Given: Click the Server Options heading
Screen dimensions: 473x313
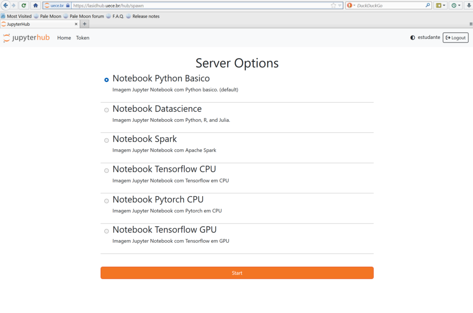Looking at the screenshot, I should click(x=237, y=63).
